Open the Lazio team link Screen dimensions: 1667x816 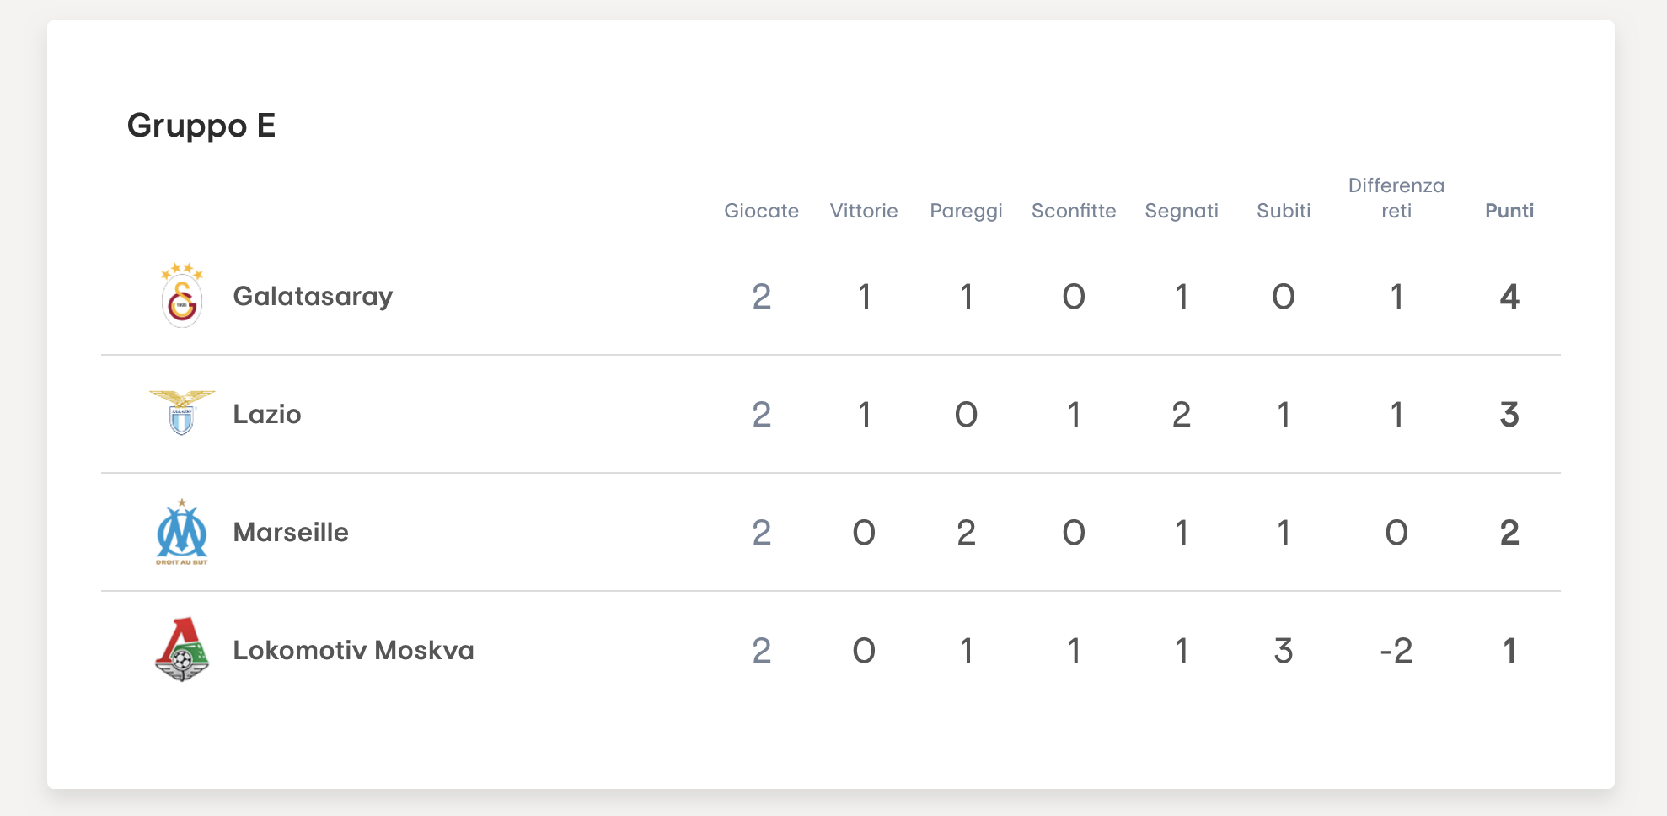click(267, 414)
